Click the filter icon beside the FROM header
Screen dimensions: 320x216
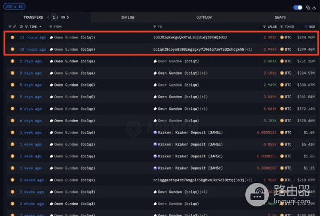(51, 26)
